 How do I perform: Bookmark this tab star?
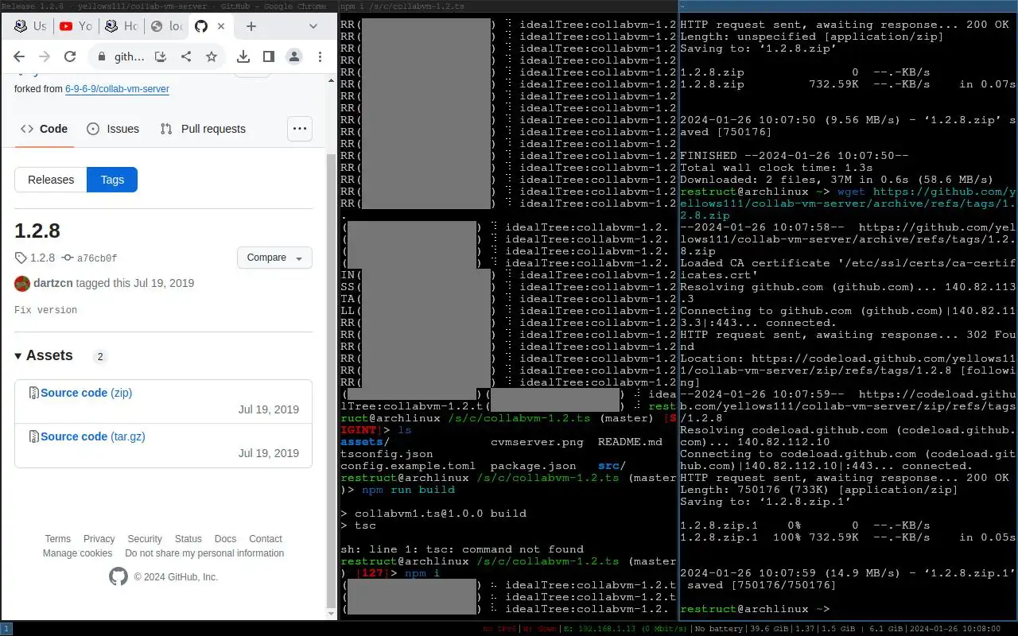tap(212, 56)
